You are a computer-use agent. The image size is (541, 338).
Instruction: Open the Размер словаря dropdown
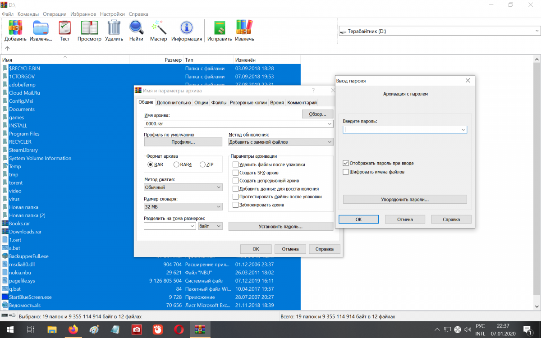183,207
